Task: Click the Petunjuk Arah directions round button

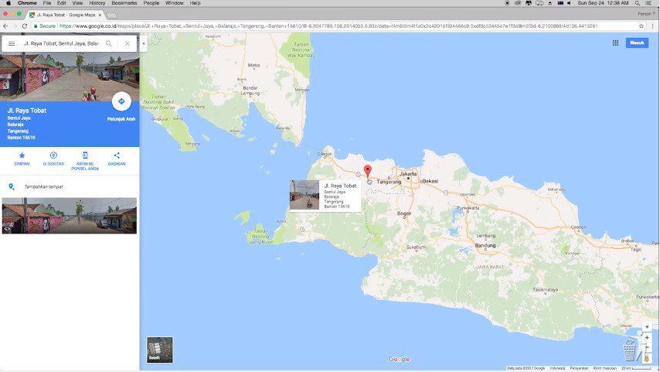Action: point(121,101)
